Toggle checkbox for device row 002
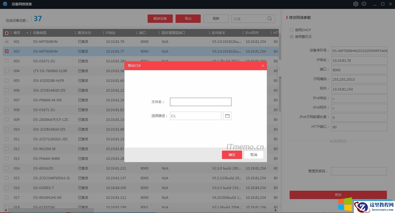The height and width of the screenshot is (213, 395). pos(7,51)
